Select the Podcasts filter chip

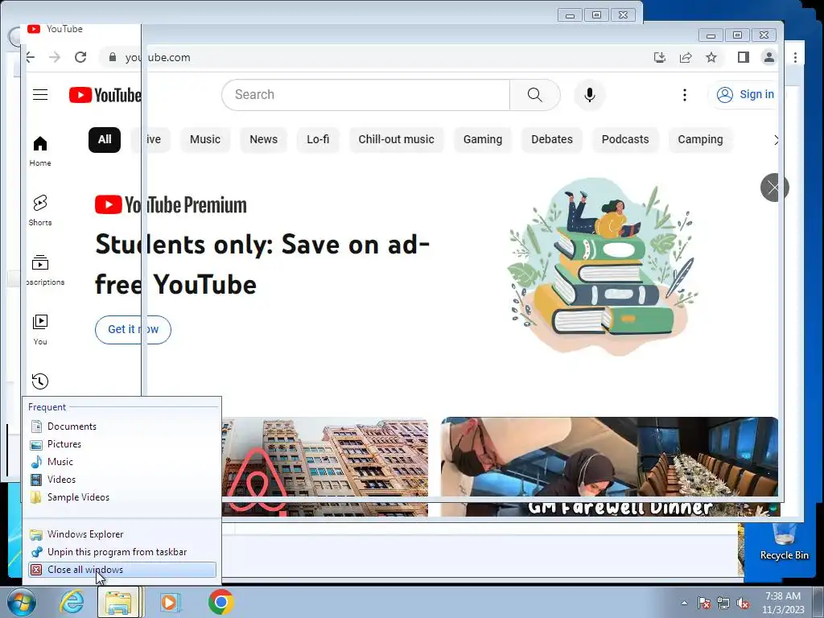pyautogui.click(x=624, y=140)
